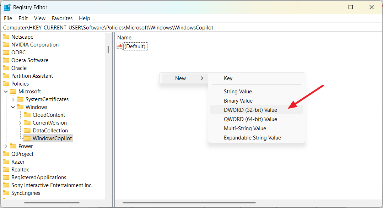Choose "Key" from the New submenu
The height and width of the screenshot is (208, 383).
[x=228, y=78]
